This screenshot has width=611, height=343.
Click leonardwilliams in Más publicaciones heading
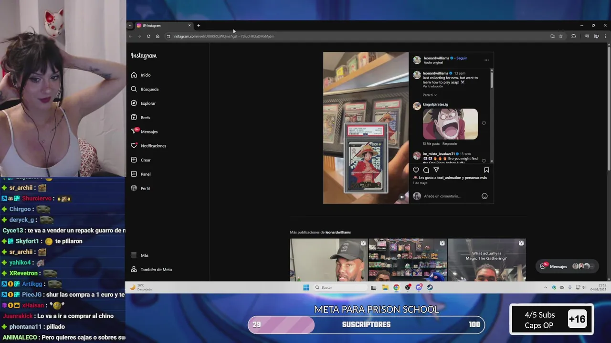(338, 232)
